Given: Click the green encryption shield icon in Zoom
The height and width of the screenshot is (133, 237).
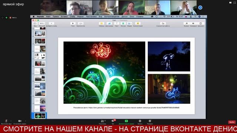Looking at the screenshot, I should point(6,18).
